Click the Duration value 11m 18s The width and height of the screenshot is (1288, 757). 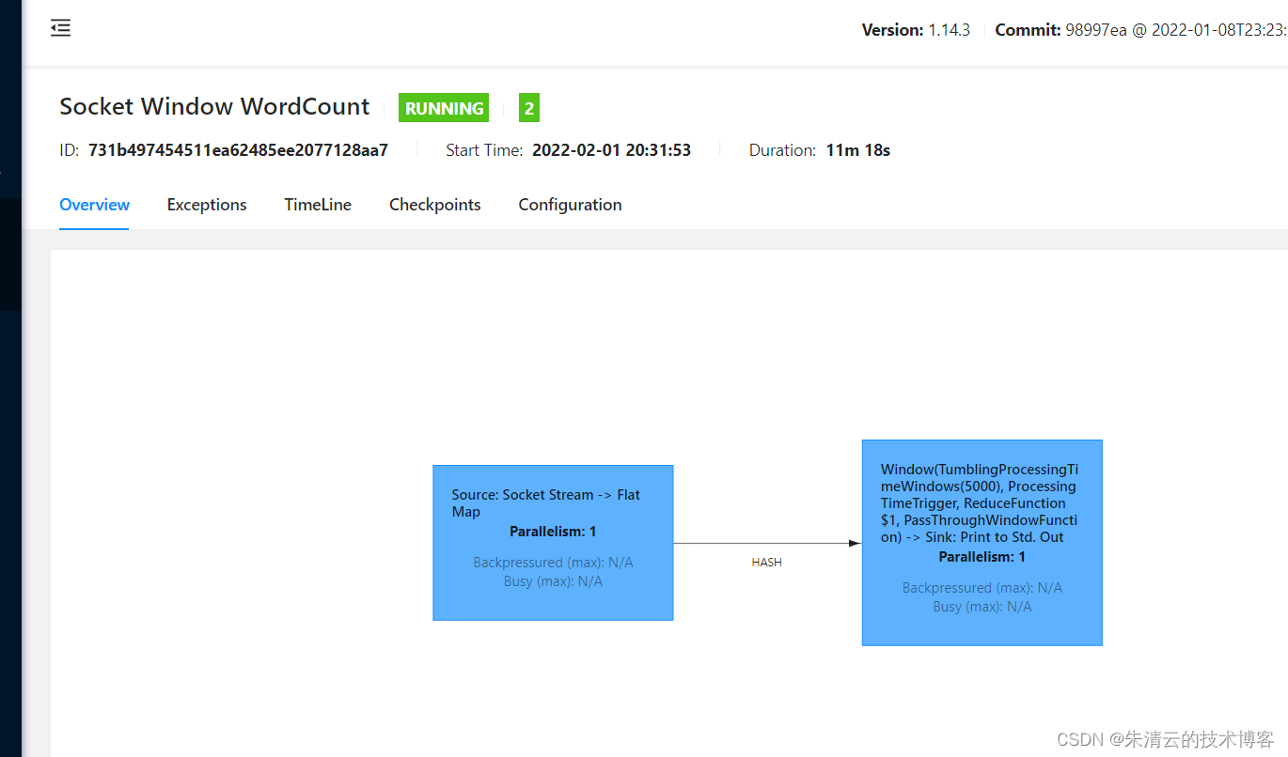[x=857, y=150]
